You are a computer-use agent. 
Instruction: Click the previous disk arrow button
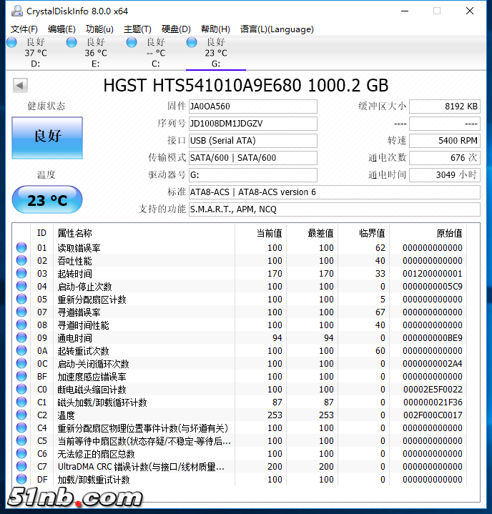(20, 86)
